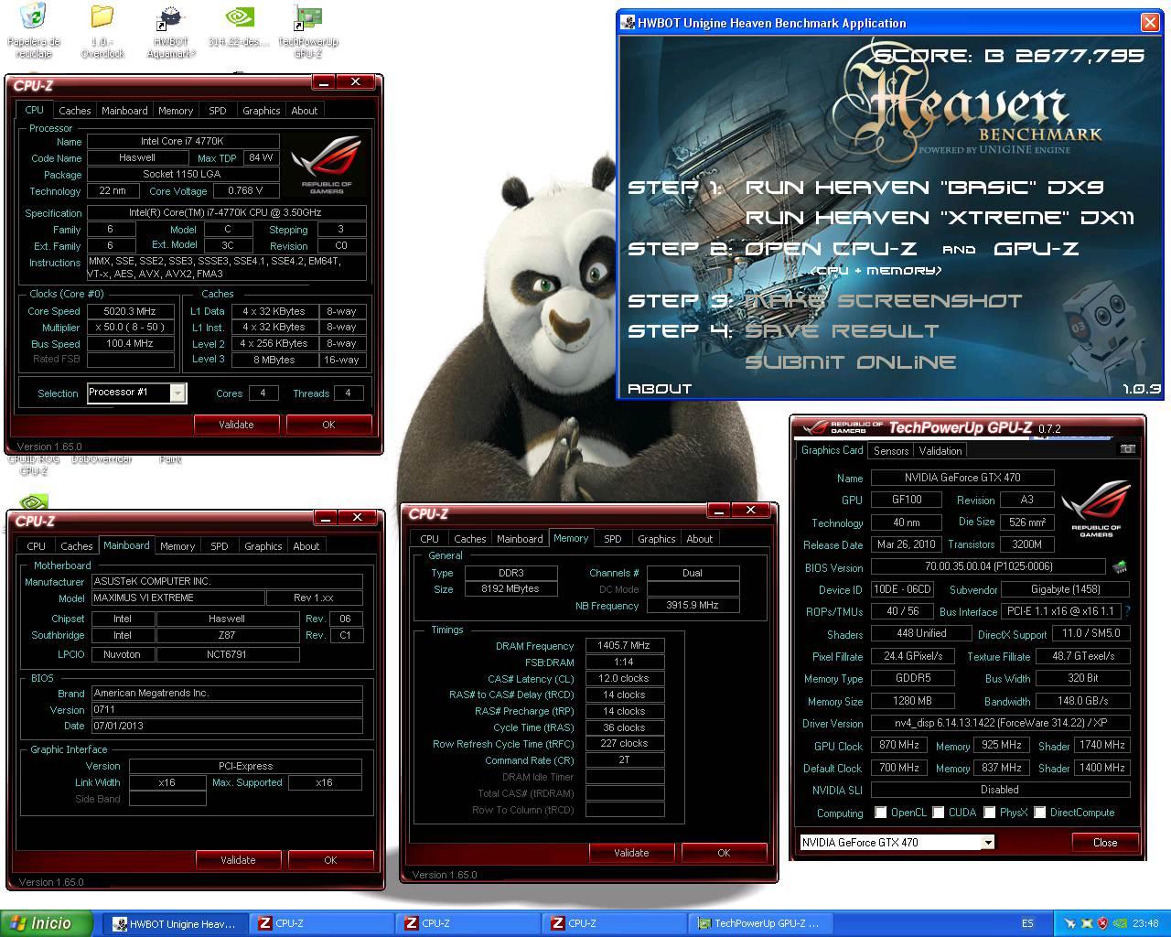Click Make Screenshot in Heaven step 3
This screenshot has height=937, width=1171.
click(x=883, y=301)
